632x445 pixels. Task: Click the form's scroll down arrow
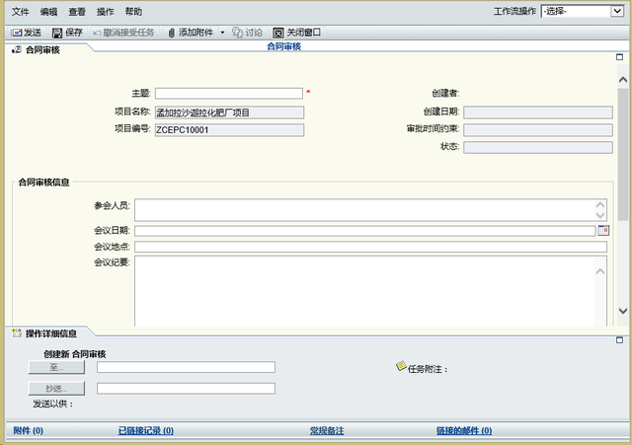(623, 311)
